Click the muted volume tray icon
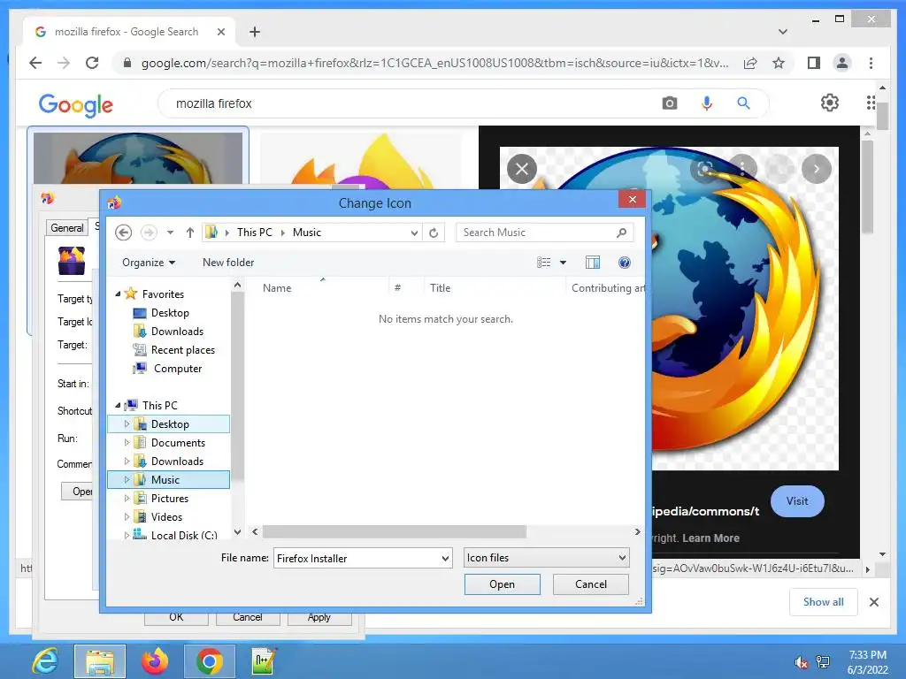 [x=801, y=662]
